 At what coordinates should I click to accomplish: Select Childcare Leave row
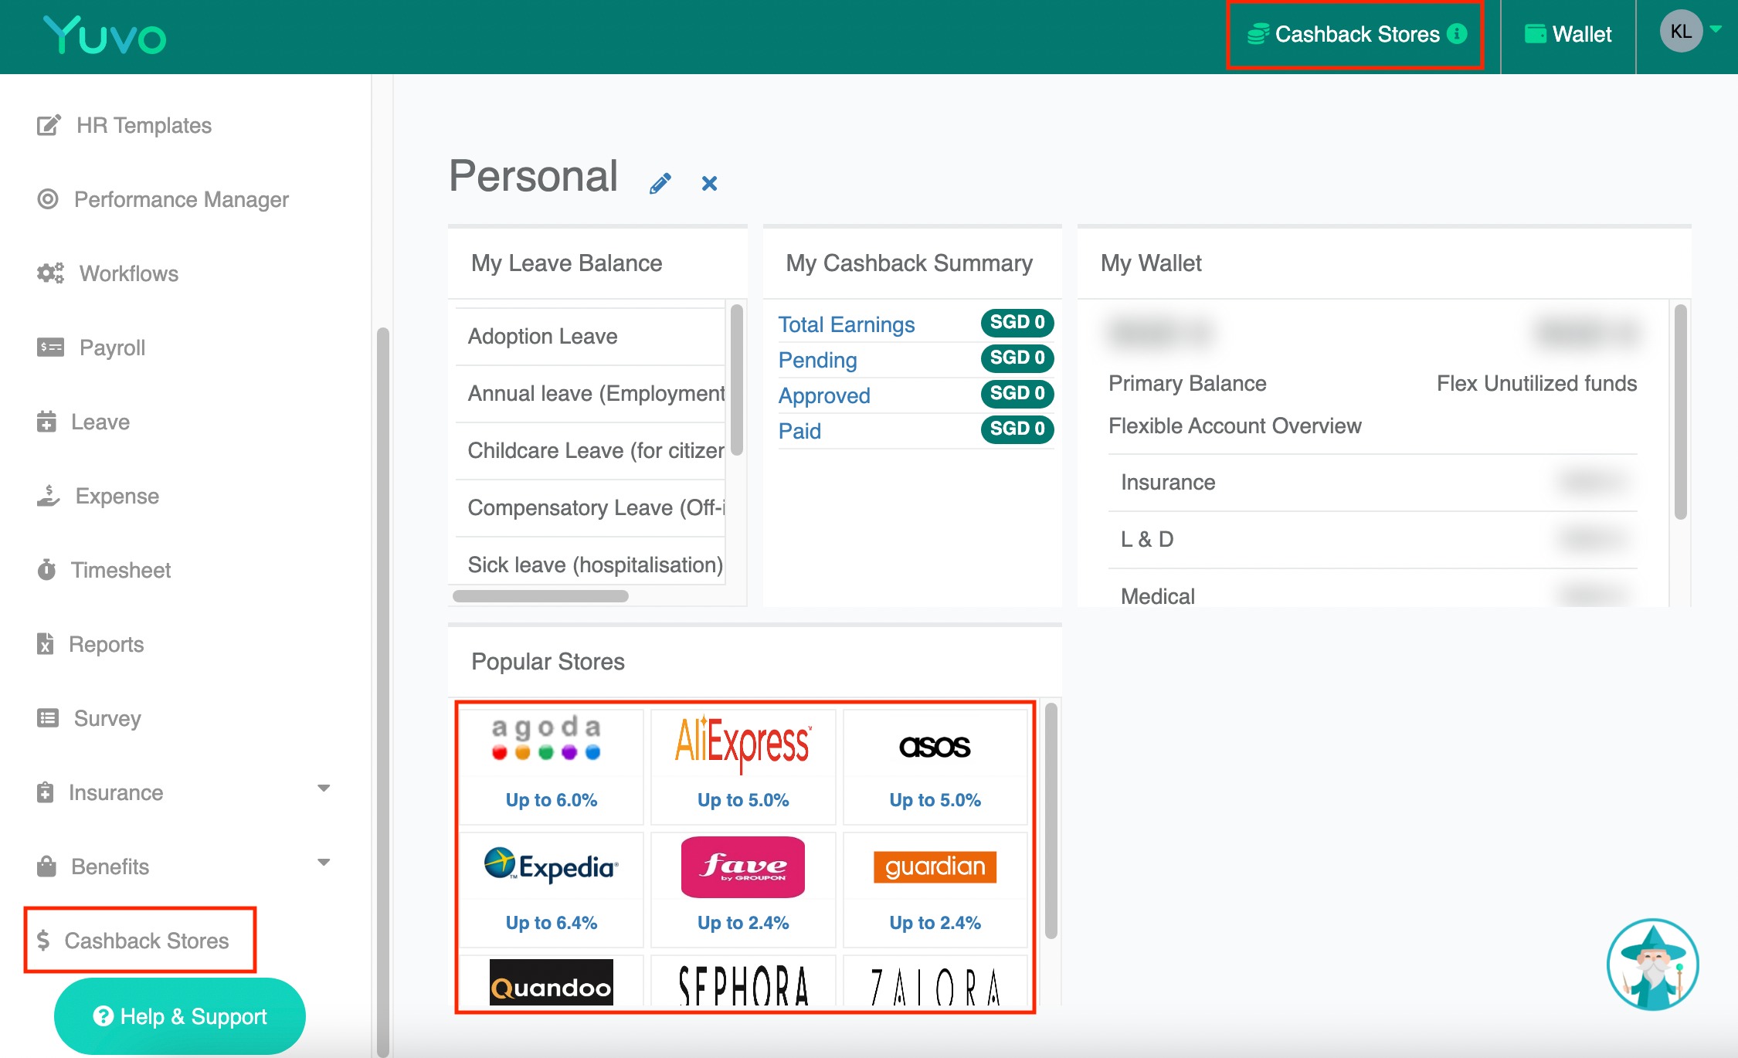(591, 451)
